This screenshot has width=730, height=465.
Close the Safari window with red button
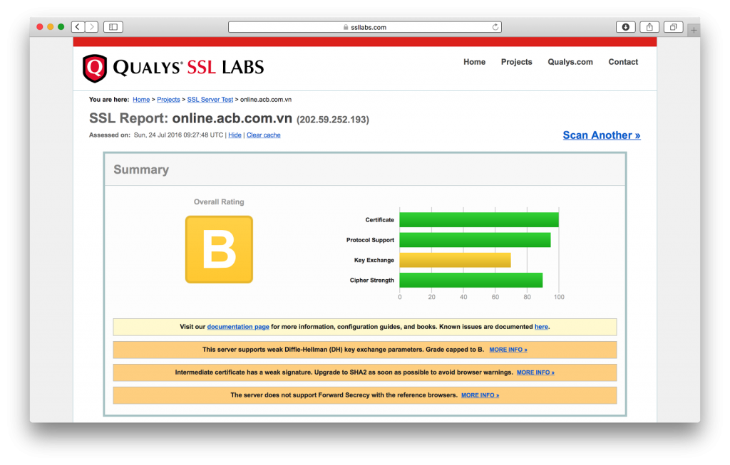(40, 27)
